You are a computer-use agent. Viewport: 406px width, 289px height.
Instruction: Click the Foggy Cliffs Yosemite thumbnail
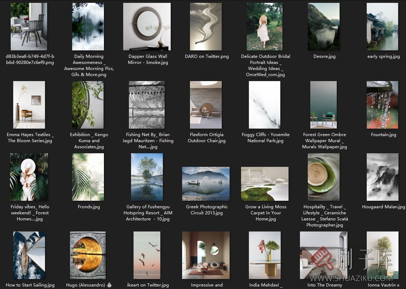[x=265, y=105]
